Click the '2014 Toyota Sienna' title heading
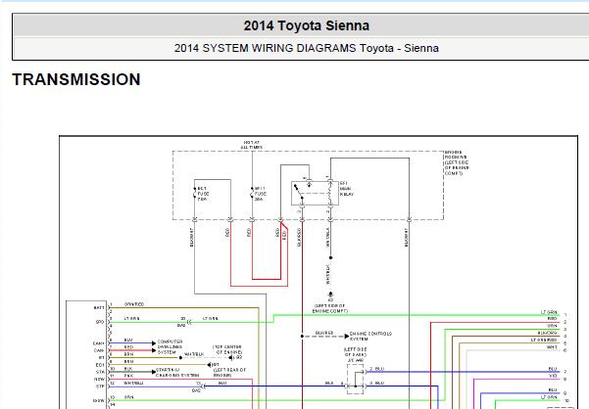Image resolution: width=589 pixels, height=409 pixels. pos(306,25)
